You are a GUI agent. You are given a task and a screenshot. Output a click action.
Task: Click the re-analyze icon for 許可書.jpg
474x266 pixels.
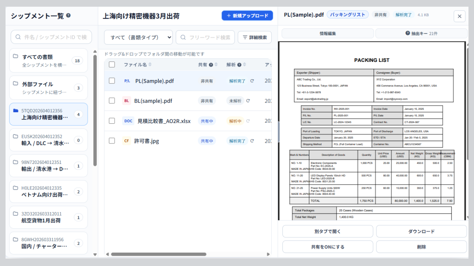(252, 141)
